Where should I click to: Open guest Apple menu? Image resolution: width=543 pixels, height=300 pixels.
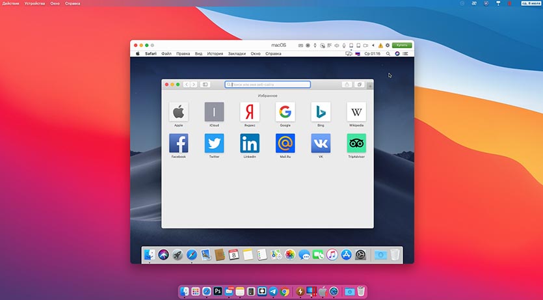(x=137, y=54)
